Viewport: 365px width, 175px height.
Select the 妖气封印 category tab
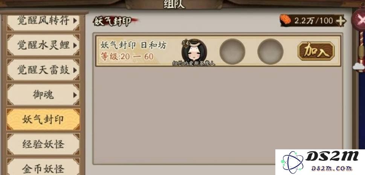point(43,119)
